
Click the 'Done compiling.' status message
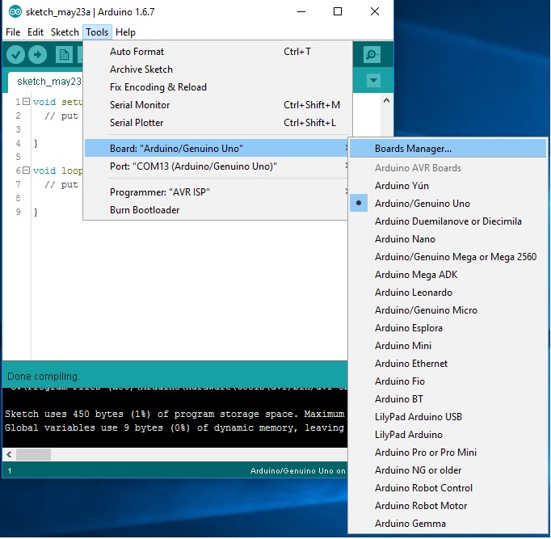[44, 377]
